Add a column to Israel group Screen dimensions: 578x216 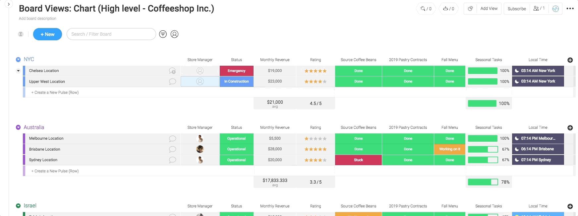pos(570,206)
